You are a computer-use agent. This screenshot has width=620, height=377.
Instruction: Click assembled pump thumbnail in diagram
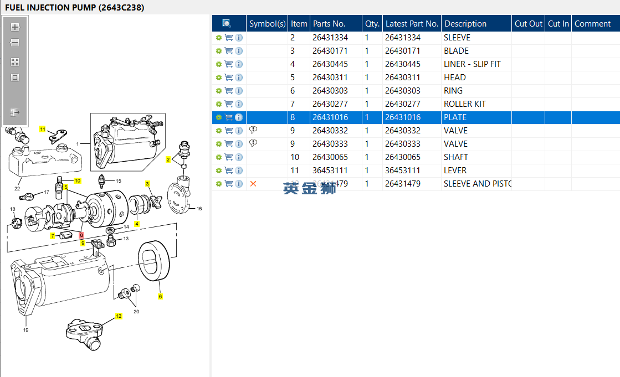coord(128,142)
